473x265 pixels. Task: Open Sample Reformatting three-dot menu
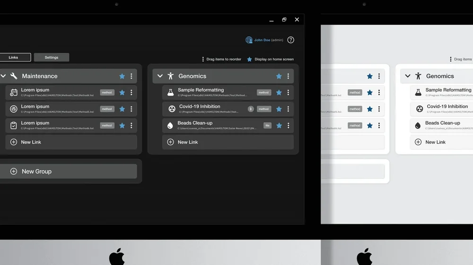pyautogui.click(x=288, y=92)
